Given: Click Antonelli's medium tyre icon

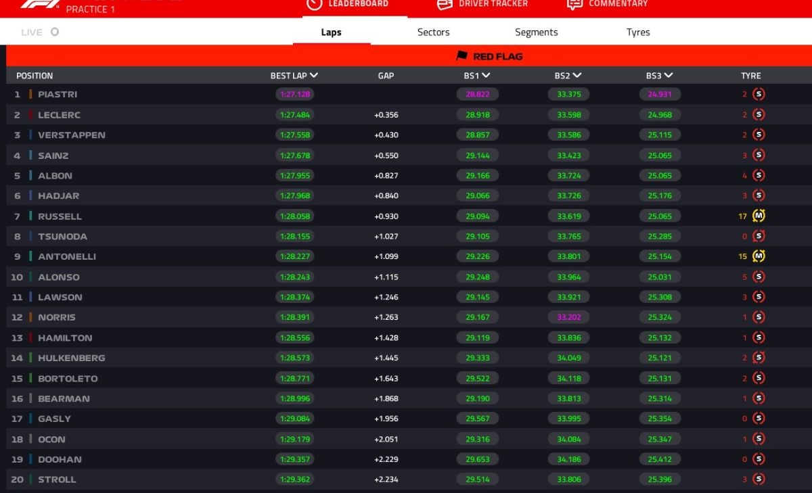Looking at the screenshot, I should coord(759,256).
